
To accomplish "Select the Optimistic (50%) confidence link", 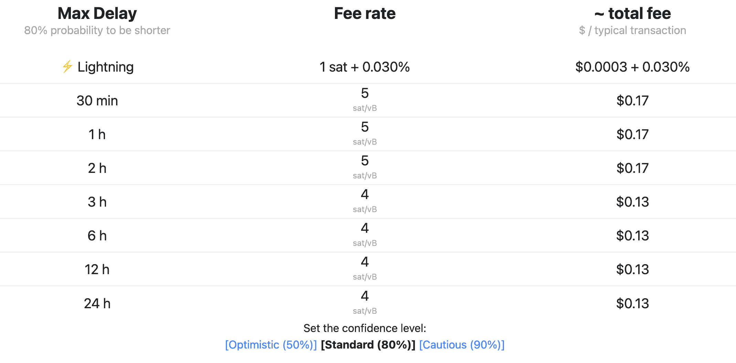I will coord(271,345).
